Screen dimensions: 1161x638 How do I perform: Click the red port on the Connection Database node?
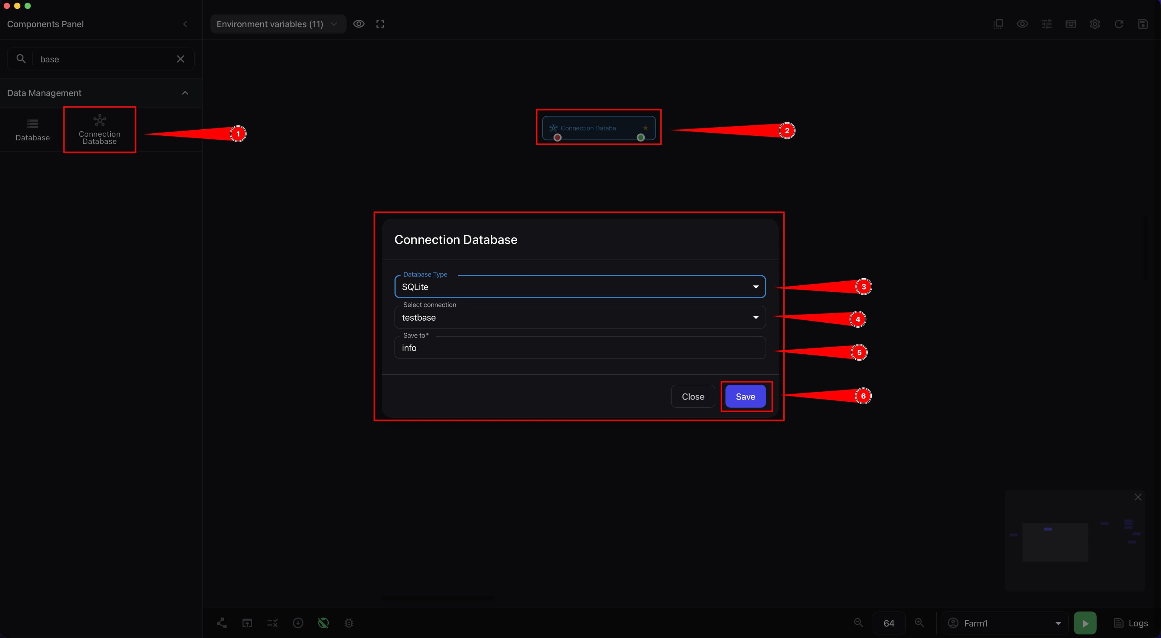[x=558, y=138]
